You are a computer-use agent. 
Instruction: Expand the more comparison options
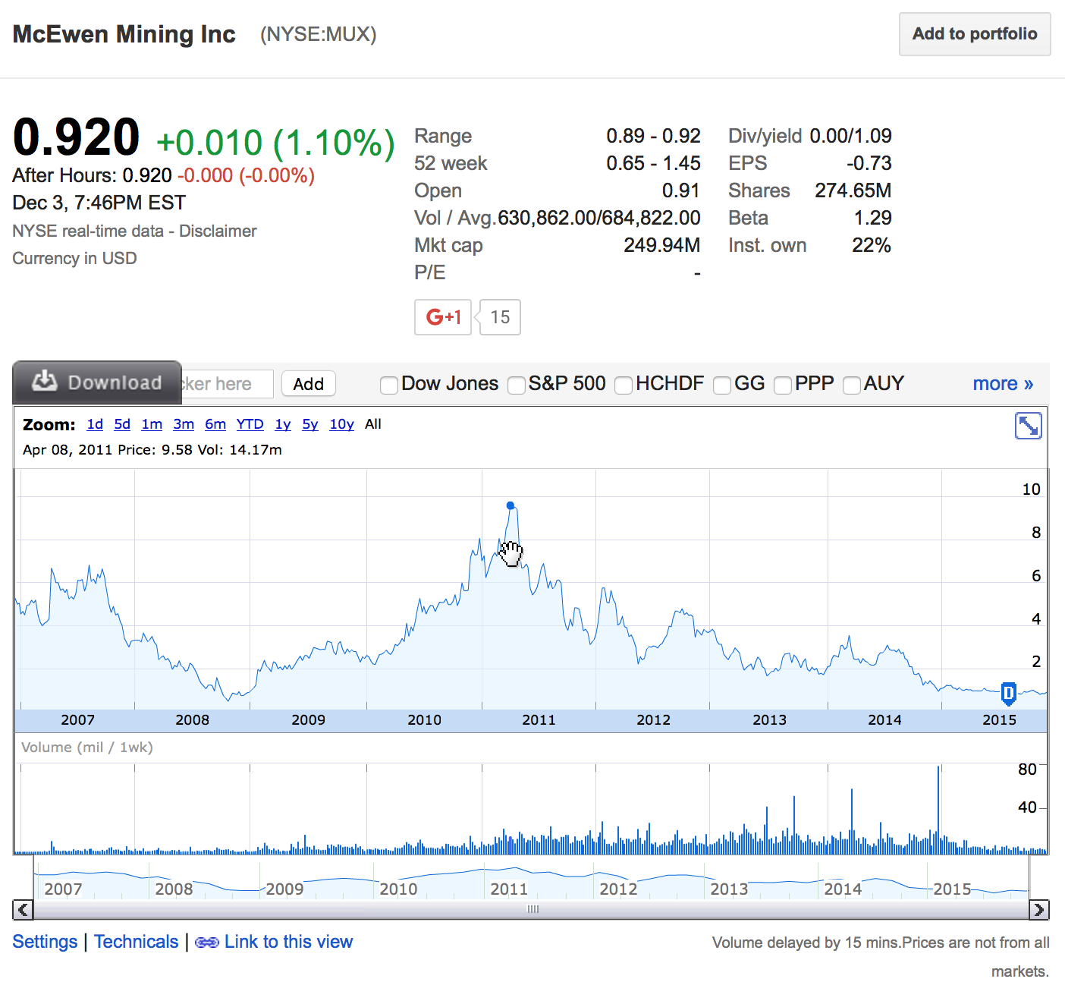click(x=1003, y=383)
